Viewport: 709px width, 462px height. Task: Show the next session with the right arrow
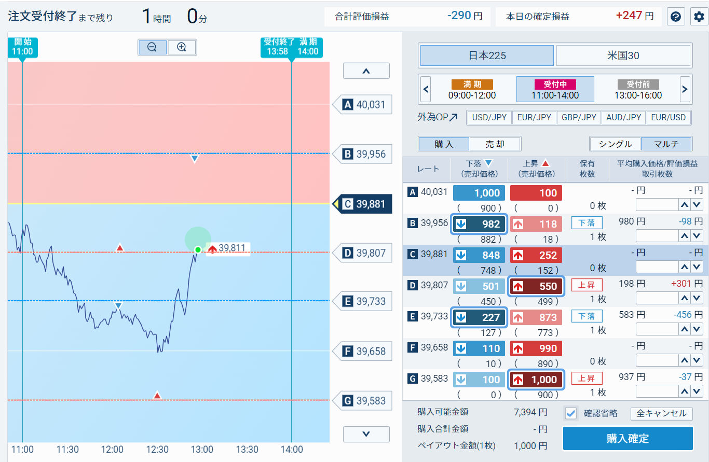685,89
